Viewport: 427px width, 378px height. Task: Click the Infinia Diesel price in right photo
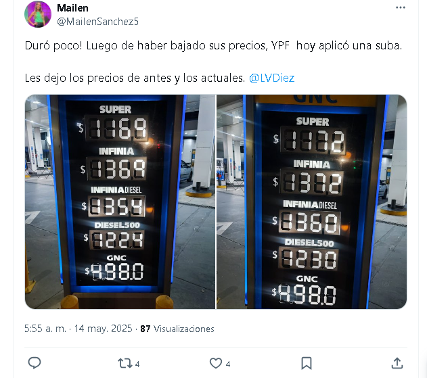(310, 222)
